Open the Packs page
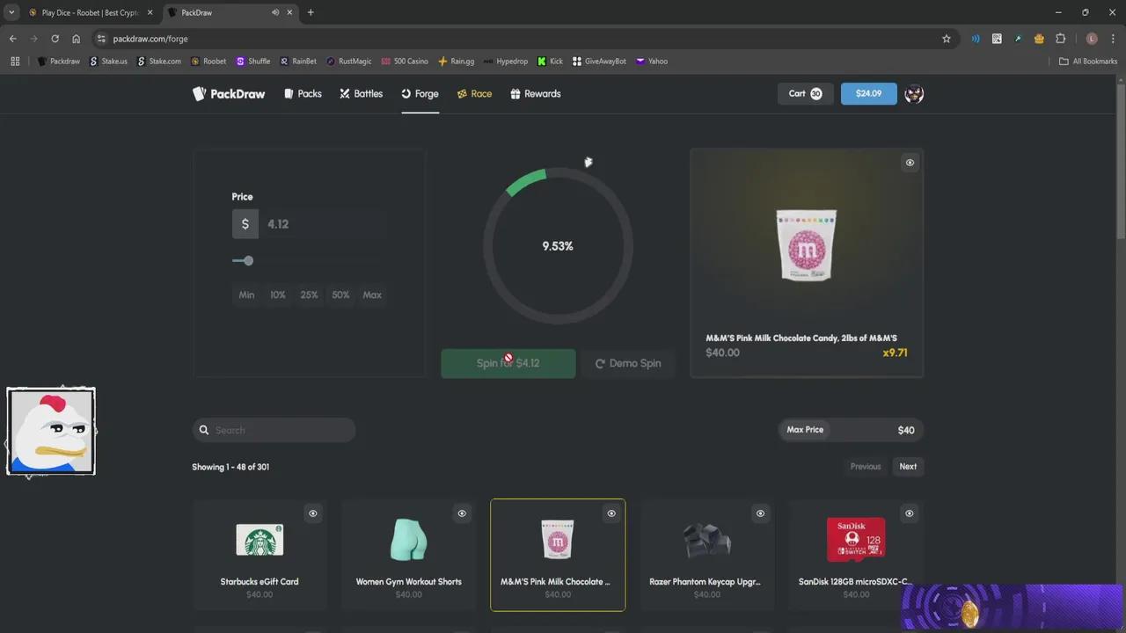The image size is (1126, 633). coord(303,94)
